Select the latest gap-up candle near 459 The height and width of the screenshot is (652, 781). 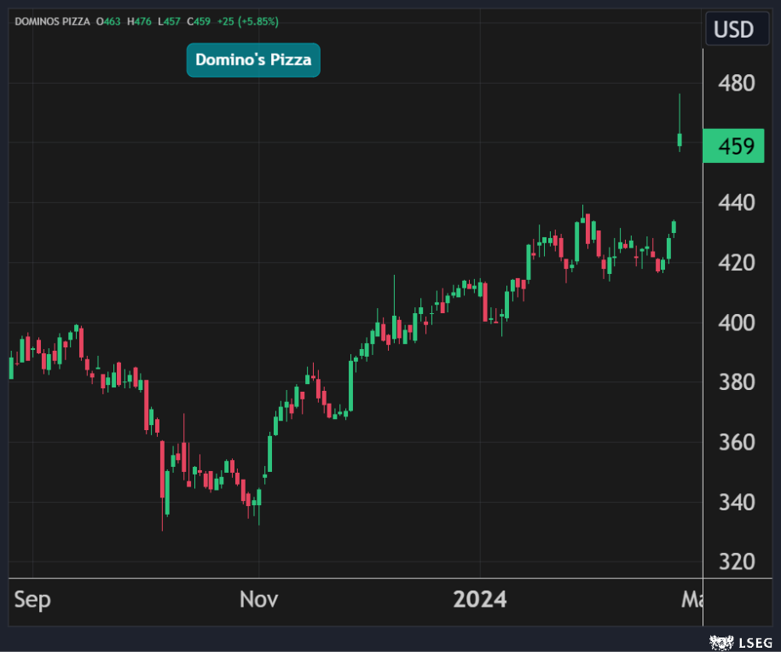point(680,139)
